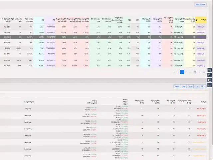Open page 2 of the table
The height and width of the screenshot is (160, 213).
point(186,72)
